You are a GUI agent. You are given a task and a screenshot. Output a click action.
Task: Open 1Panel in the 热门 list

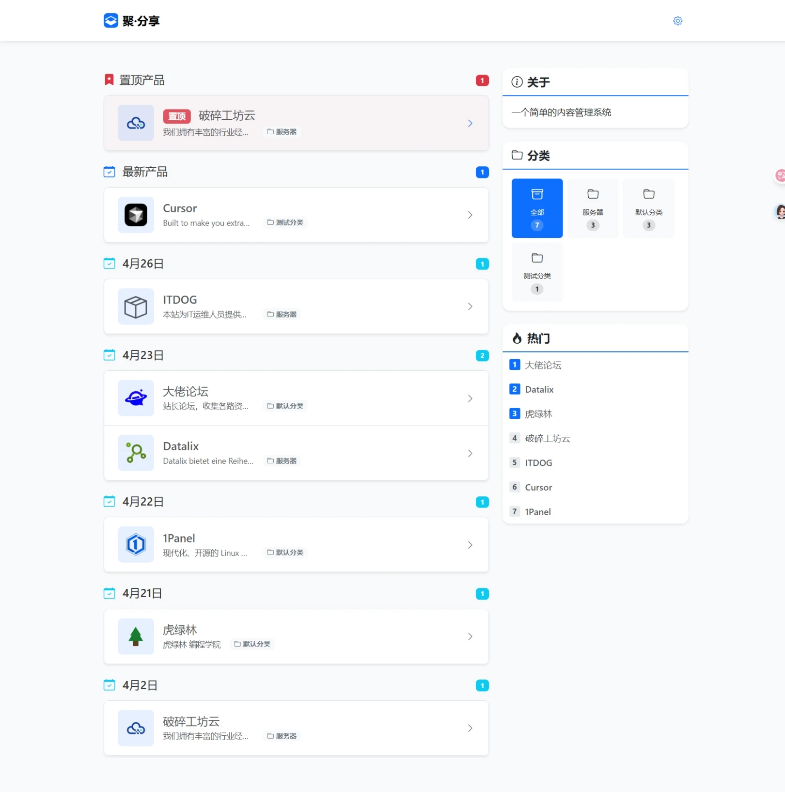(538, 512)
